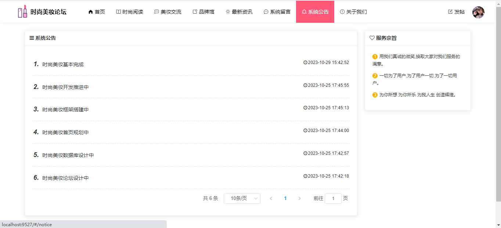Viewport: 501px width, 228px height.
Task: Click the lipstick logo icon
Action: [22, 11]
